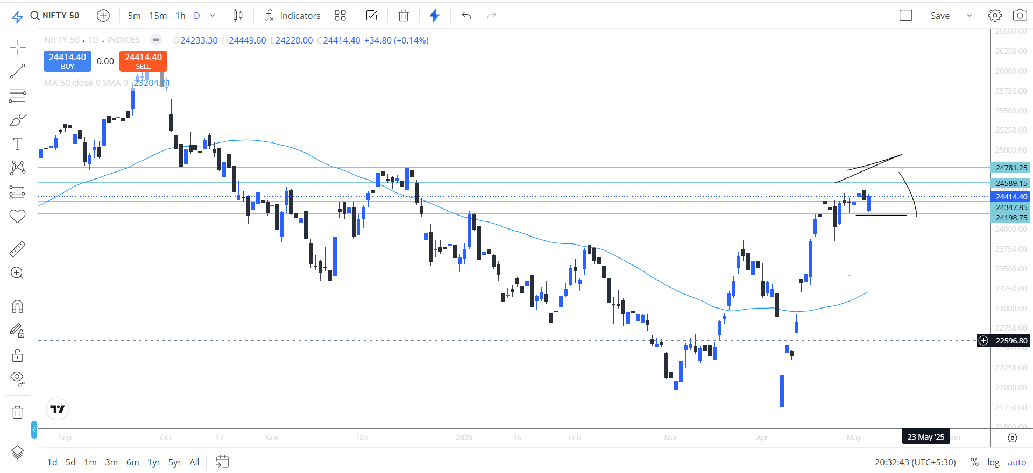This screenshot has height=473, width=1033.
Task: Select the crosshair cursor tool
Action: (18, 47)
